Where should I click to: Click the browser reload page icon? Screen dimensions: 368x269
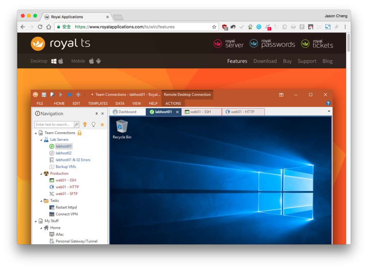40,27
